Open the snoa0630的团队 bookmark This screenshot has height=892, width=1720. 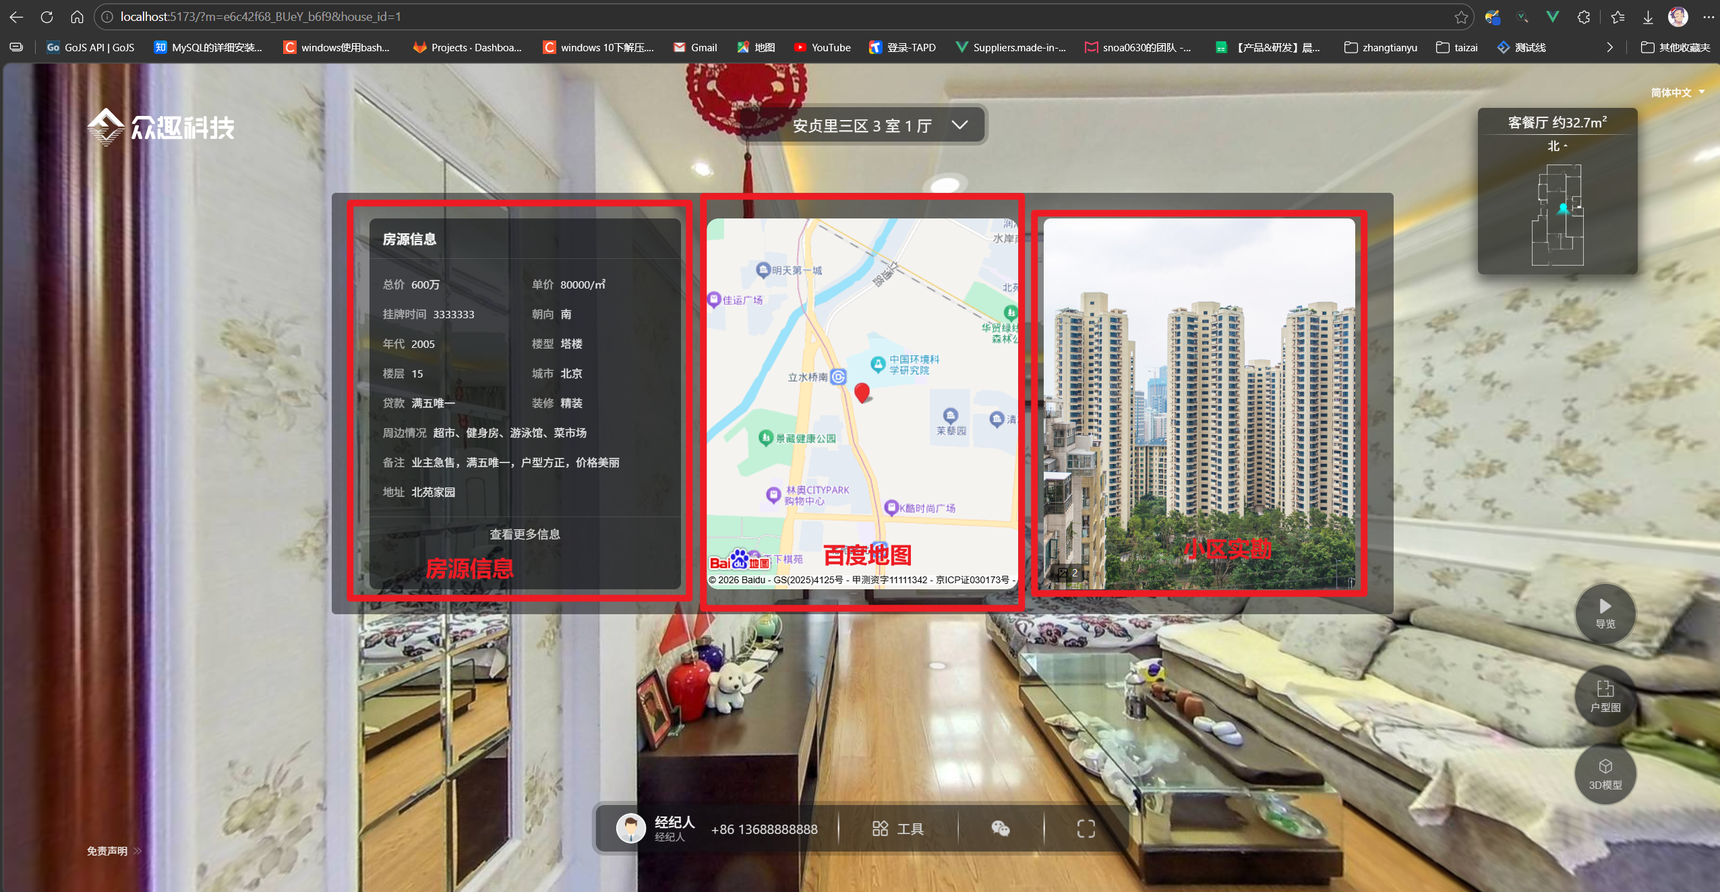(1137, 47)
